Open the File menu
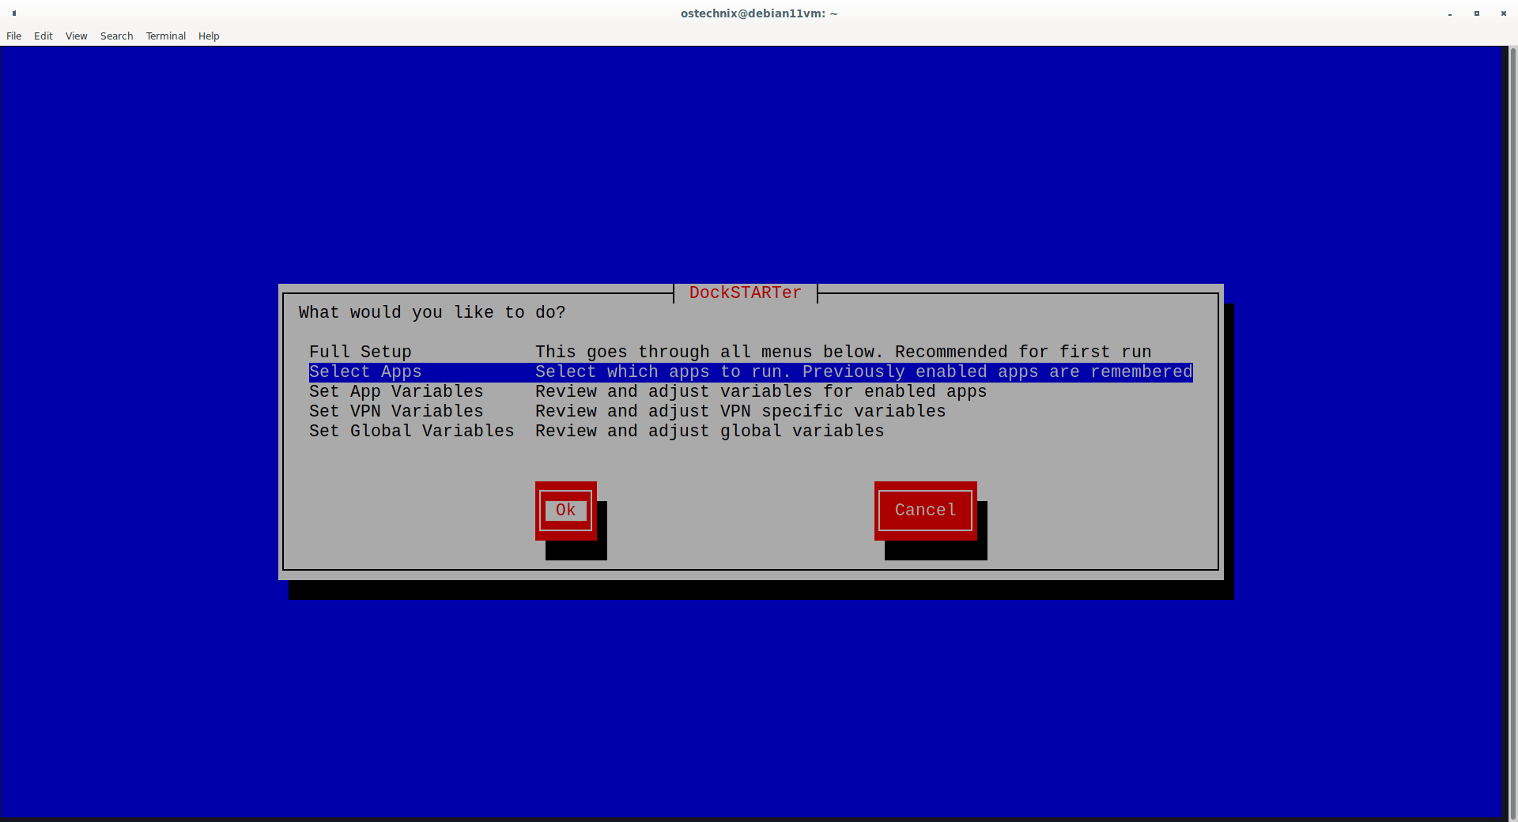1518x822 pixels. 14,36
